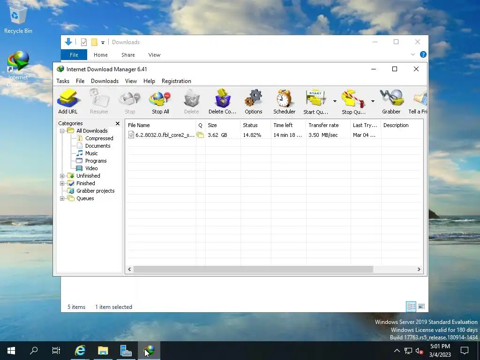Open the Explorer Home ribbon tab
Image resolution: width=480 pixels, height=360 pixels.
coord(101,55)
